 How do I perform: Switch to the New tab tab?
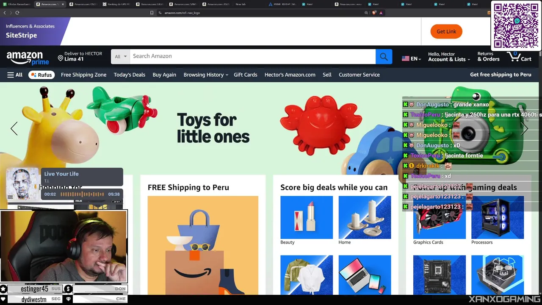point(240,4)
